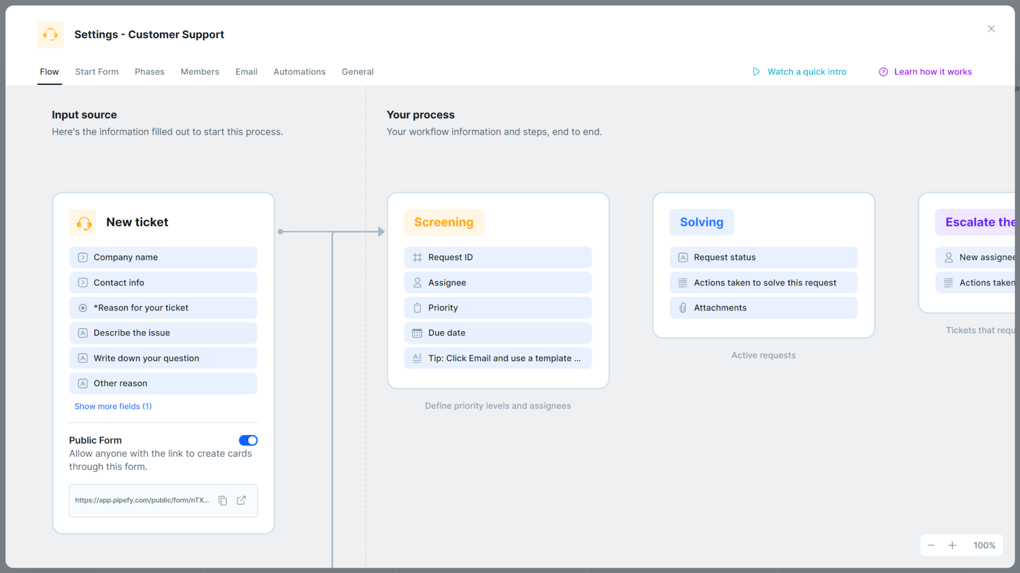
Task: Select the Email tab
Action: click(x=246, y=72)
